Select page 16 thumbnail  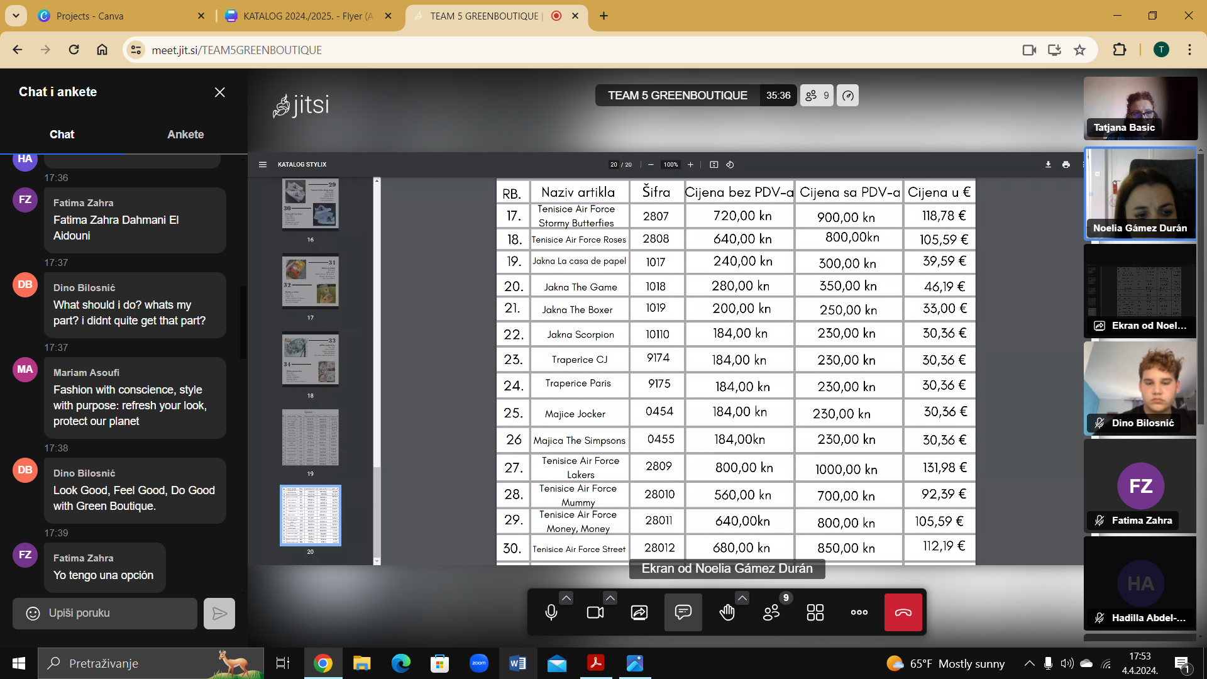(x=311, y=204)
